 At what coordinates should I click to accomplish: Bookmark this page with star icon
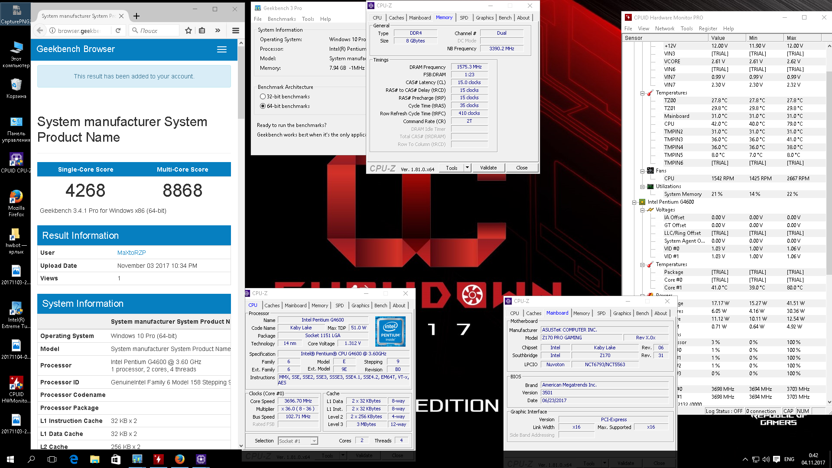188,30
